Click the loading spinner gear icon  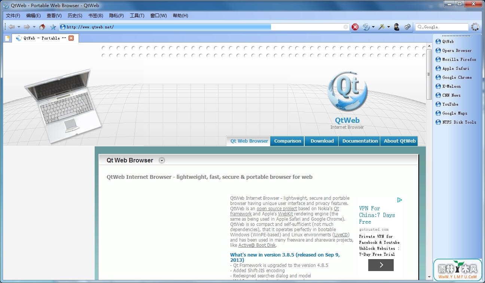click(x=475, y=27)
